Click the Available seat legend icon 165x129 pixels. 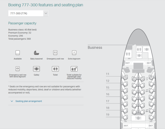tap(18, 53)
